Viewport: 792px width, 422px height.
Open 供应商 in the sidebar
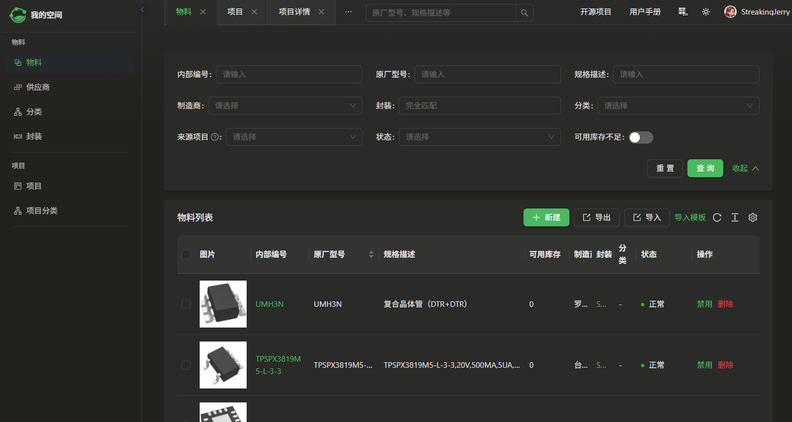70,87
